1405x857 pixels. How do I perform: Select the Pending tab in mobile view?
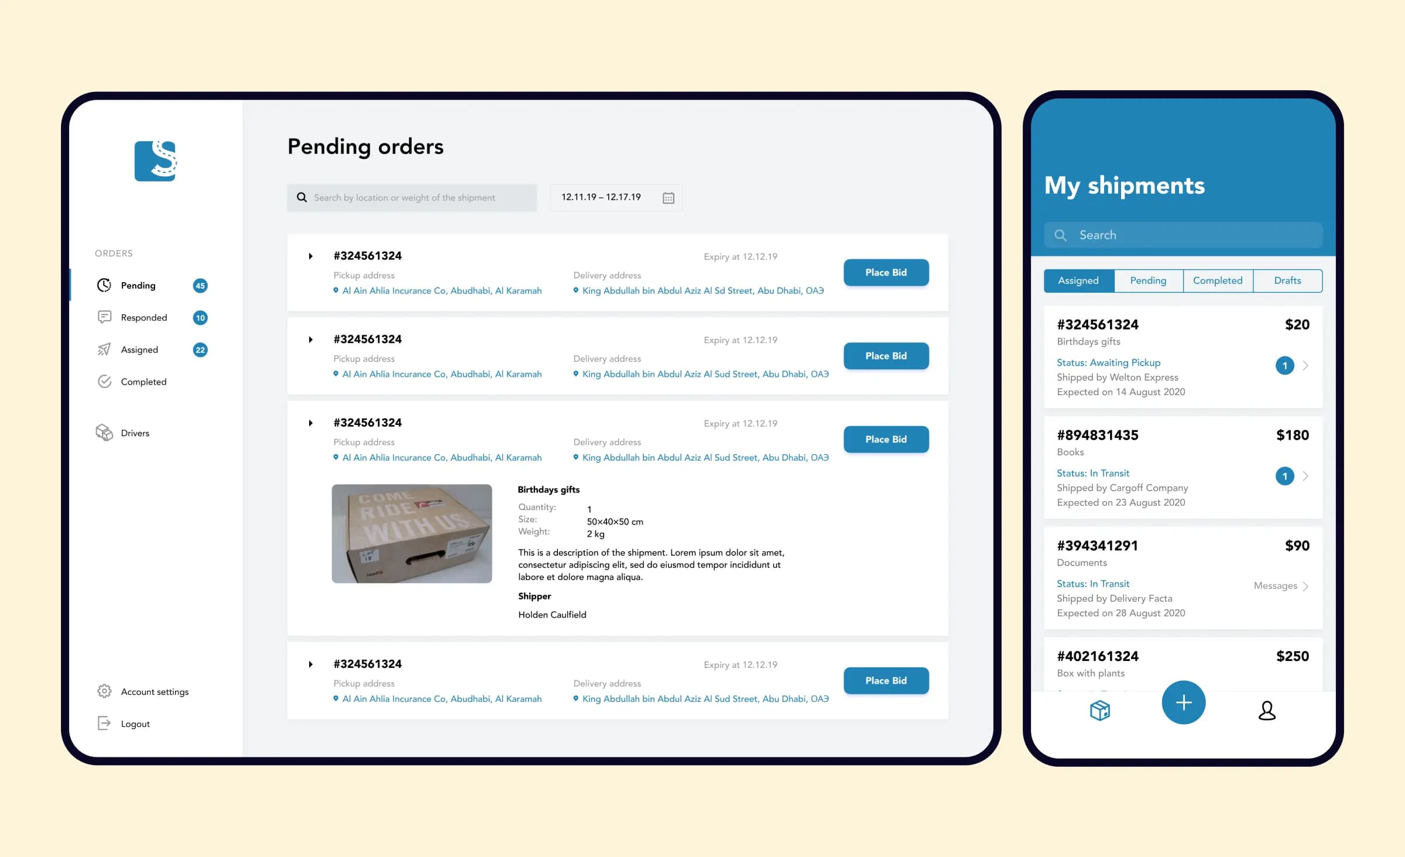(x=1147, y=280)
